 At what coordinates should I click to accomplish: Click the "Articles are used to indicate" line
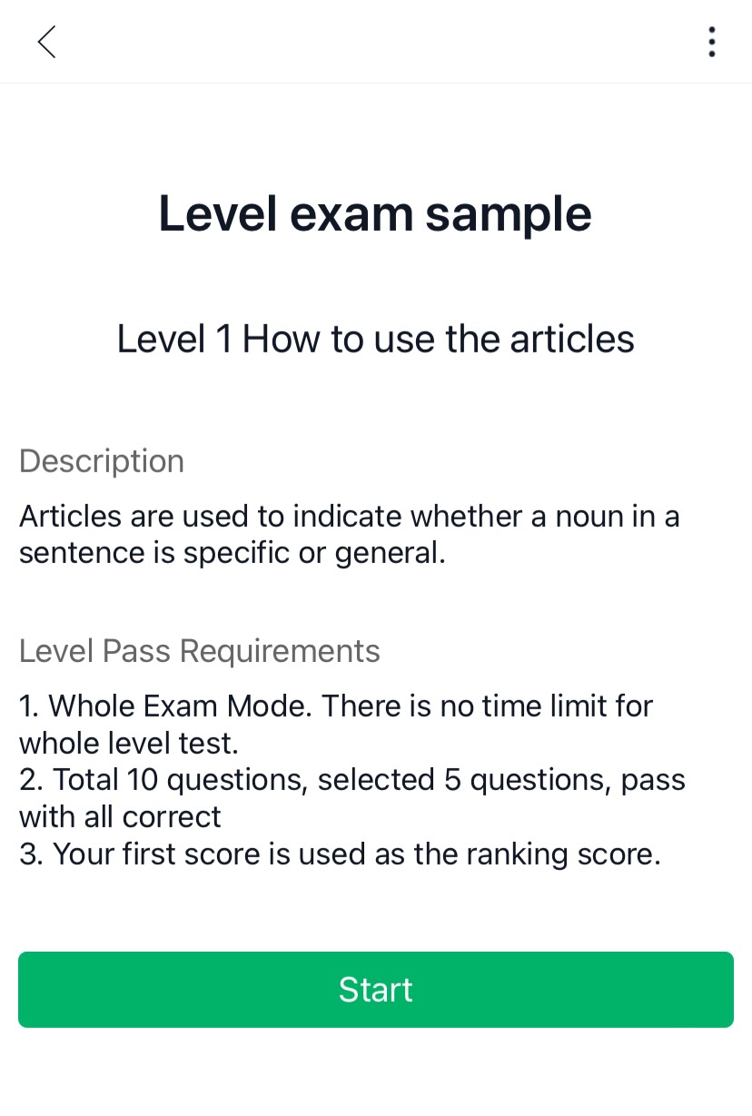[350, 516]
